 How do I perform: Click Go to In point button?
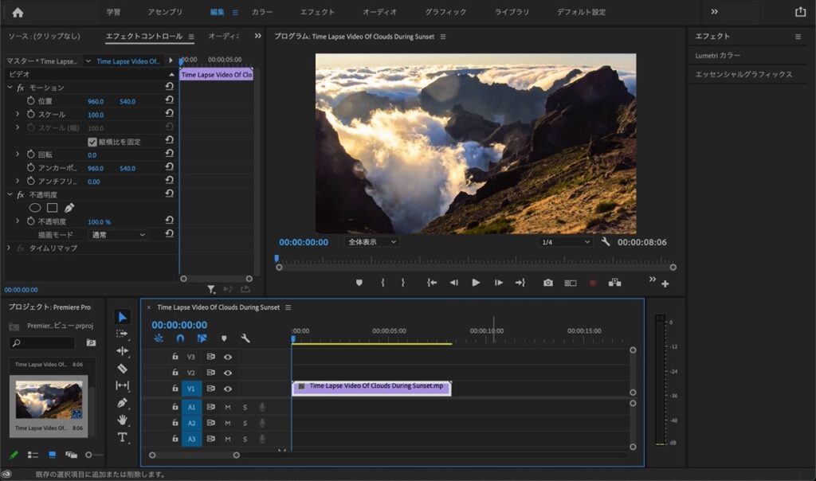(x=431, y=283)
